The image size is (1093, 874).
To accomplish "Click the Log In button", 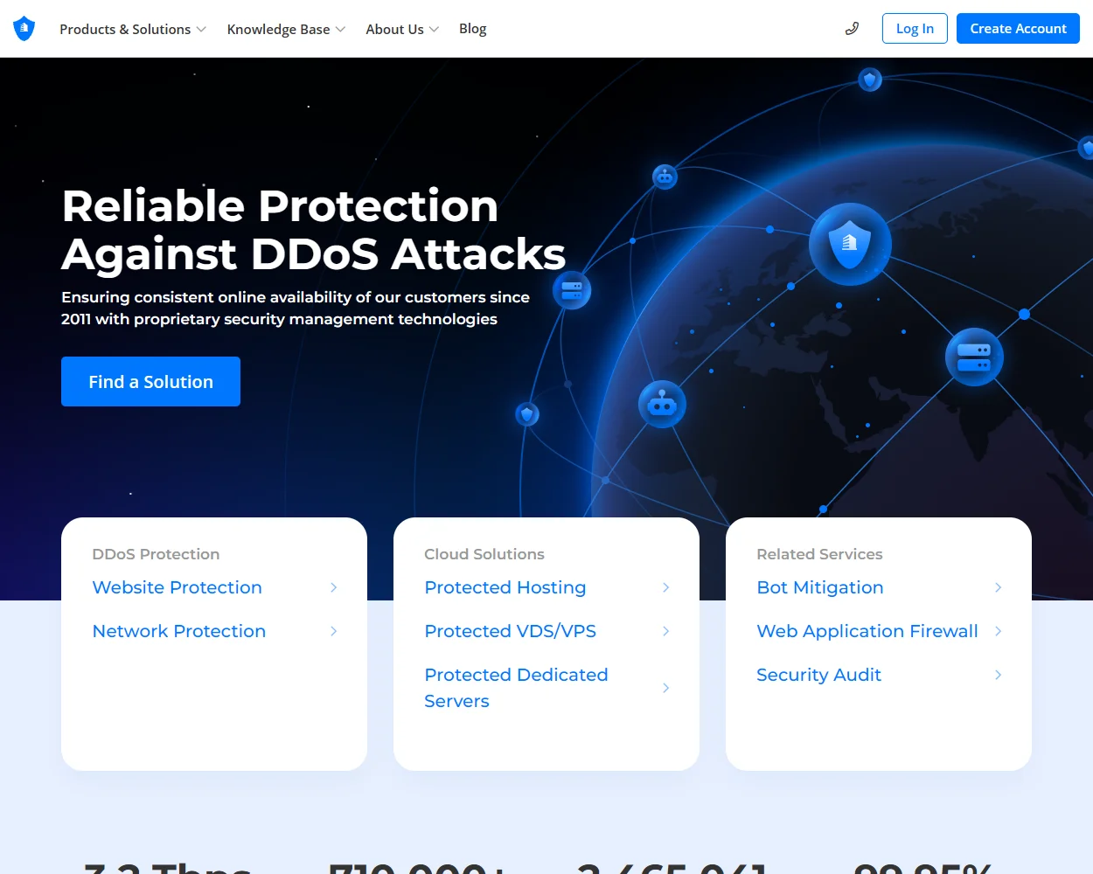I will (x=914, y=28).
